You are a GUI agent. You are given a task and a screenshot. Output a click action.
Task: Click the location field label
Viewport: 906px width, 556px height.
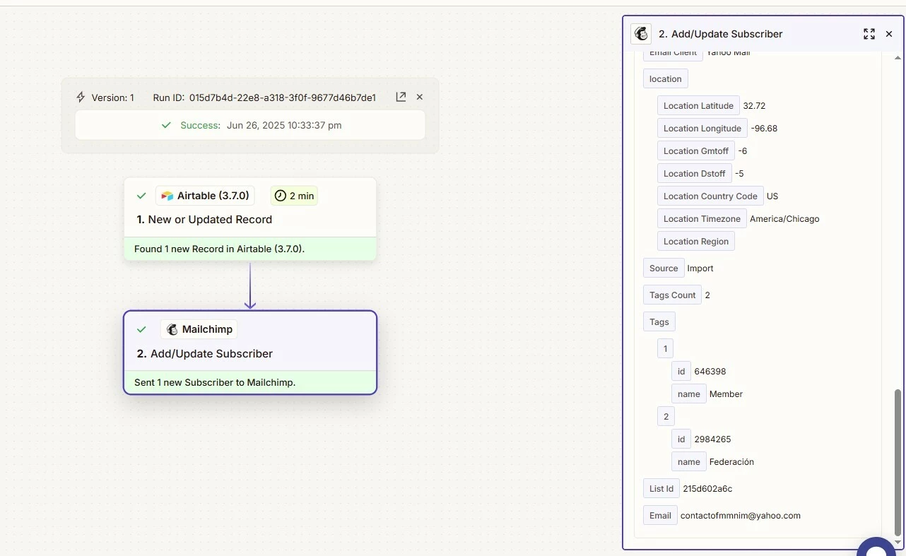point(666,78)
